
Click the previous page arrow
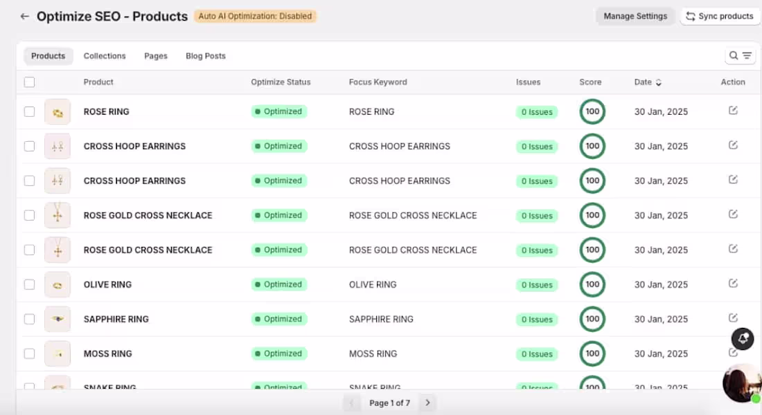[352, 403]
